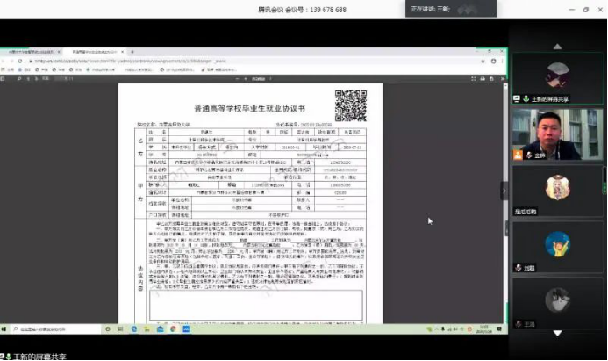Click the Windows Start button
608x361 pixels.
tap(6, 329)
